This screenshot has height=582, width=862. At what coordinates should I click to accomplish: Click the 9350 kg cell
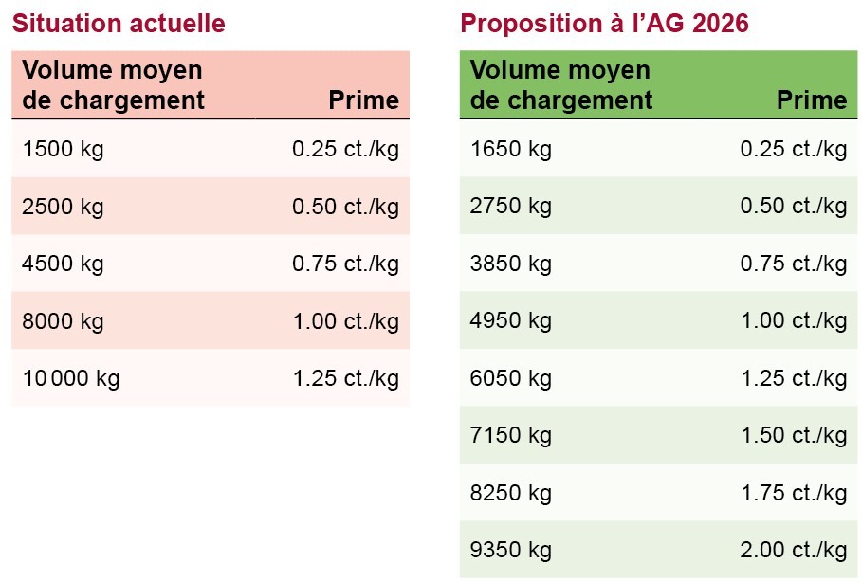[x=510, y=551]
